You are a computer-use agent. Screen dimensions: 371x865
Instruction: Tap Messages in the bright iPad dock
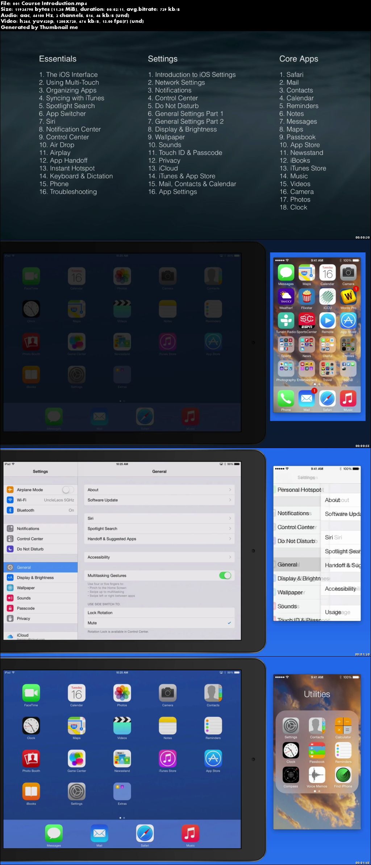pyautogui.click(x=54, y=833)
